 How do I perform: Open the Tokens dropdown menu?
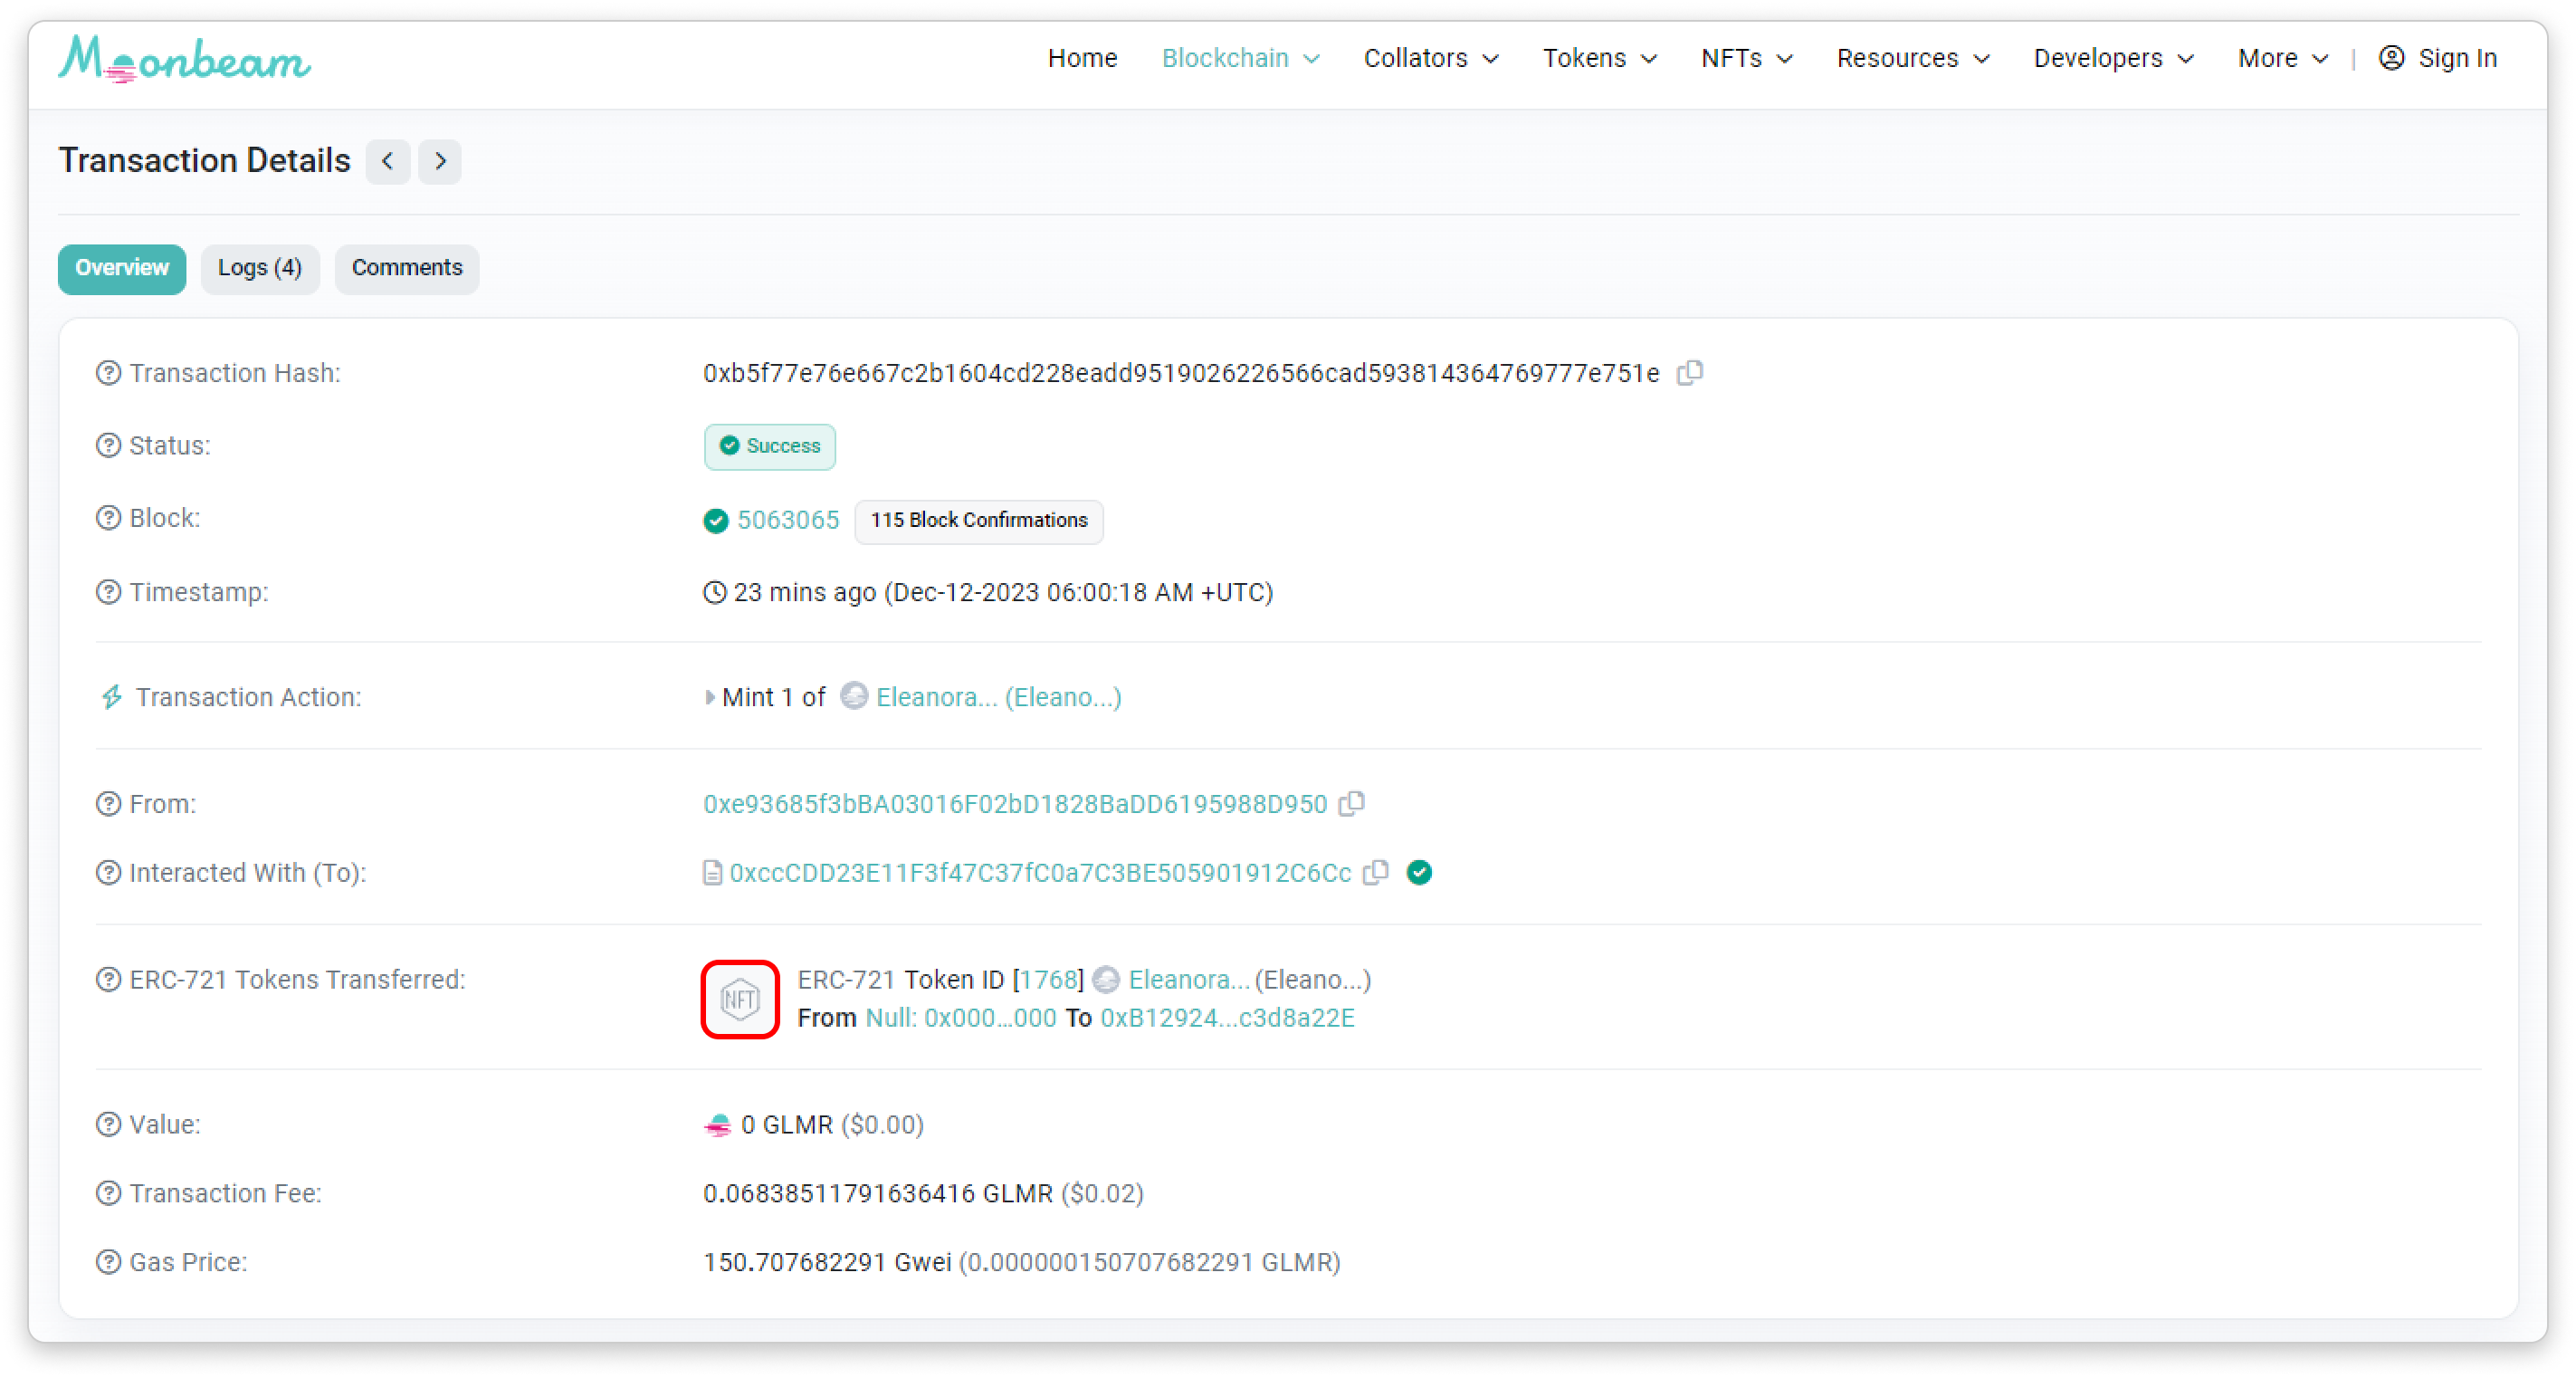pyautogui.click(x=1599, y=58)
